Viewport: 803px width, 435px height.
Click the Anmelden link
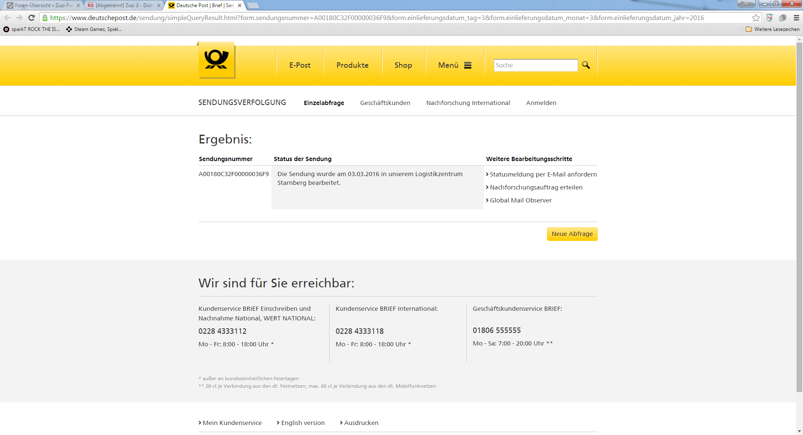[541, 103]
